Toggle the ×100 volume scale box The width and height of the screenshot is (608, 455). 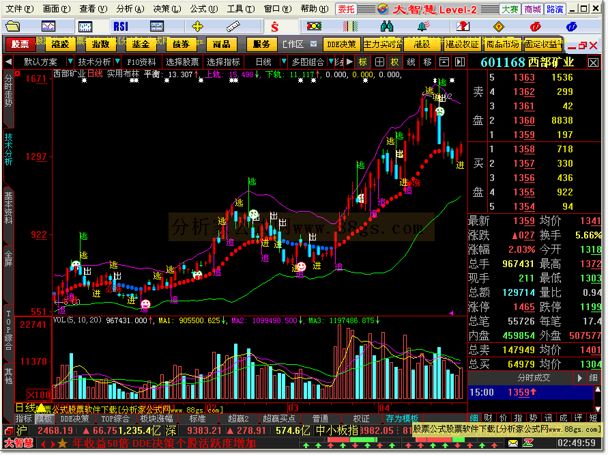tap(38, 395)
